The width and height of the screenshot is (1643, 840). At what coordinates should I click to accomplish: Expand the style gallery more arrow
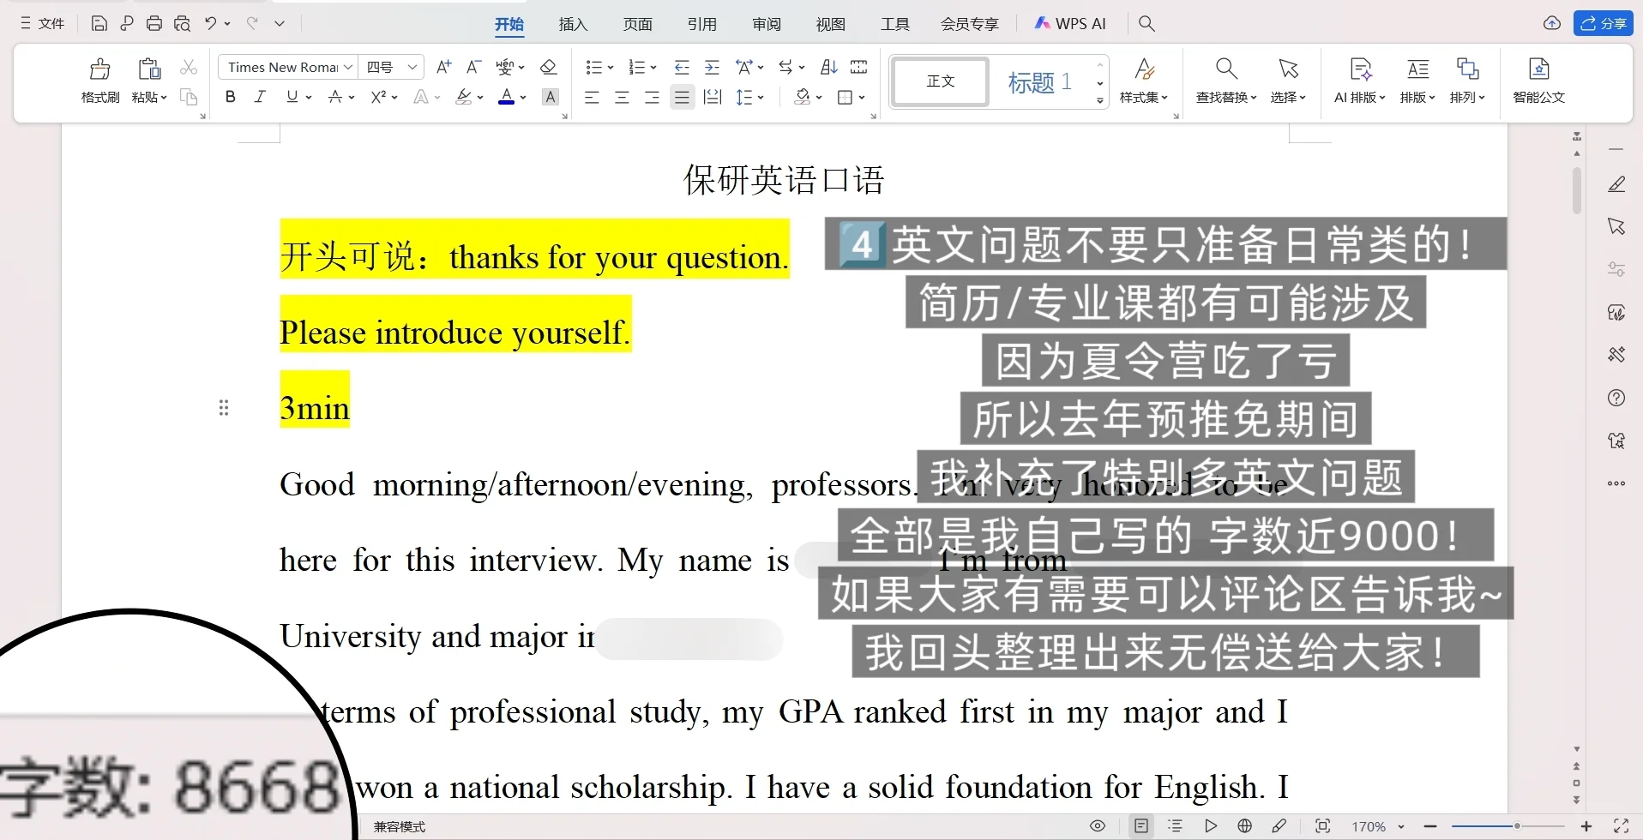point(1100,100)
